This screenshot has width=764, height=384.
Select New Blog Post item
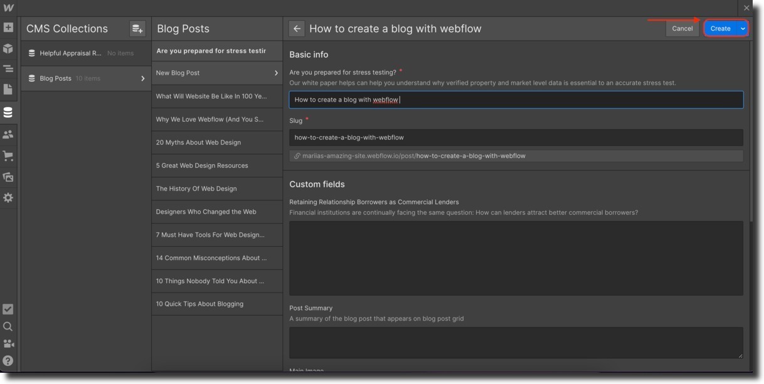pos(217,73)
